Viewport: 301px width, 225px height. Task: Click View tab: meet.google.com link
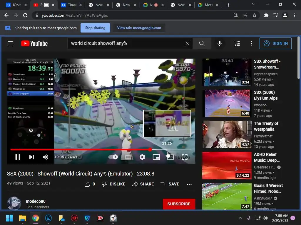tap(139, 28)
